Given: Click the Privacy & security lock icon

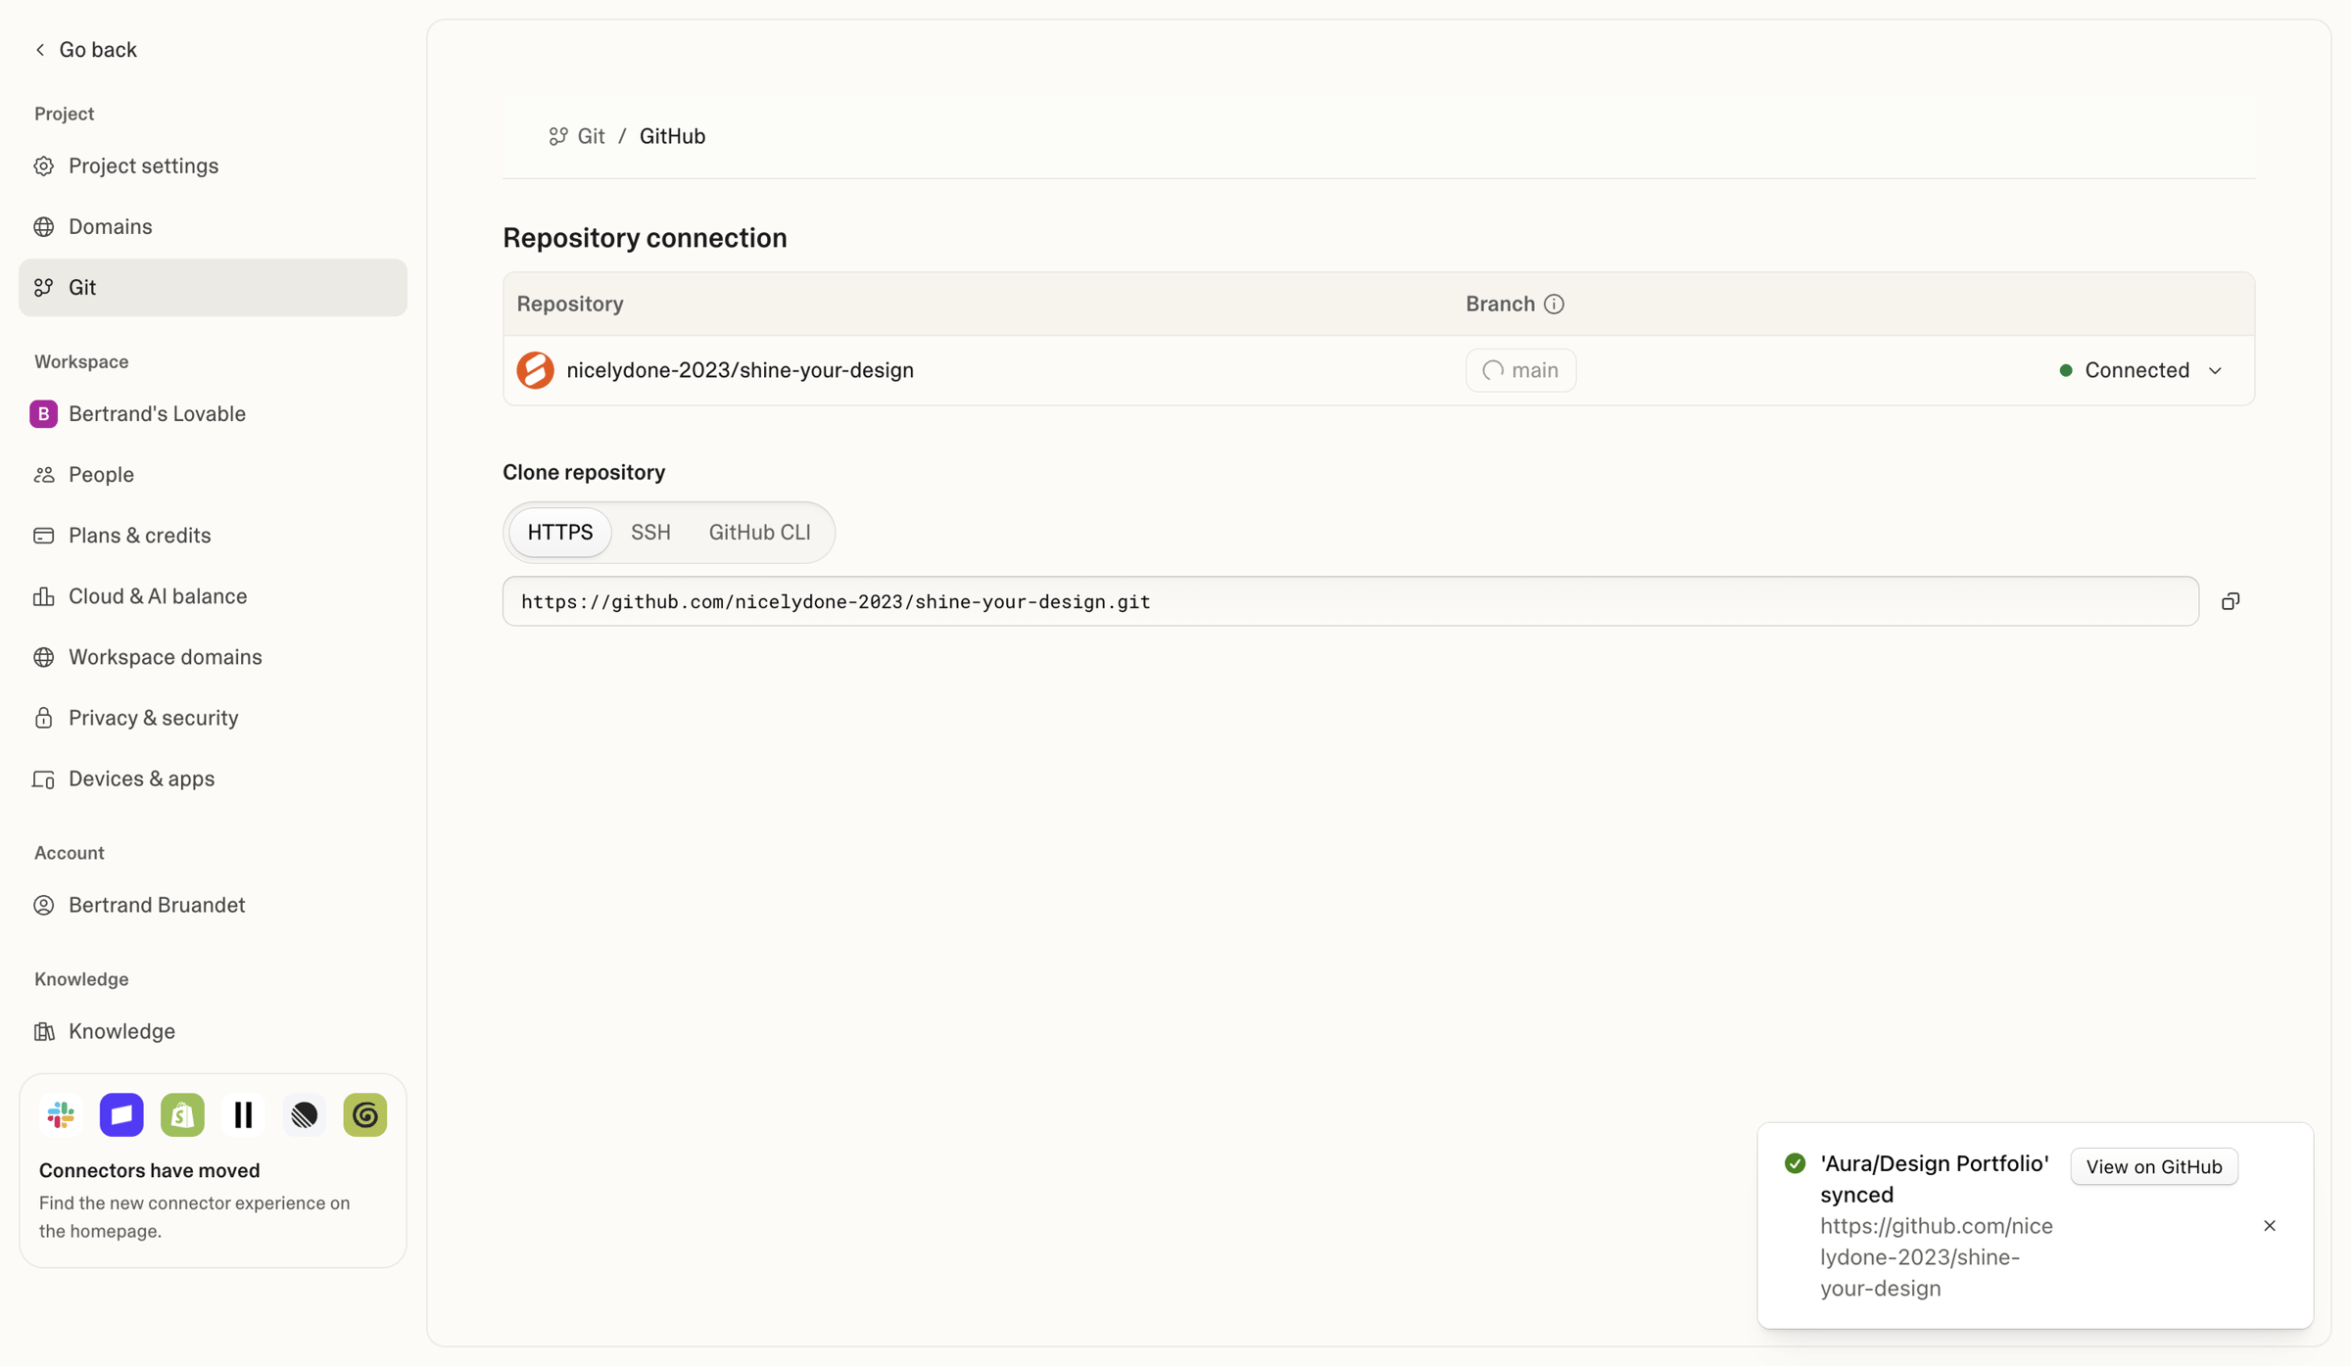Looking at the screenshot, I should click(44, 718).
